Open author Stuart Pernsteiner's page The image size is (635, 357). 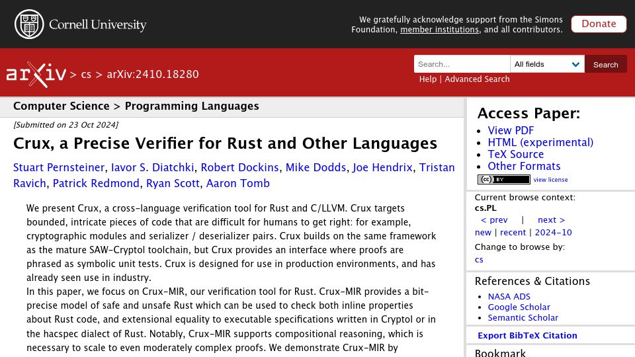tap(59, 167)
